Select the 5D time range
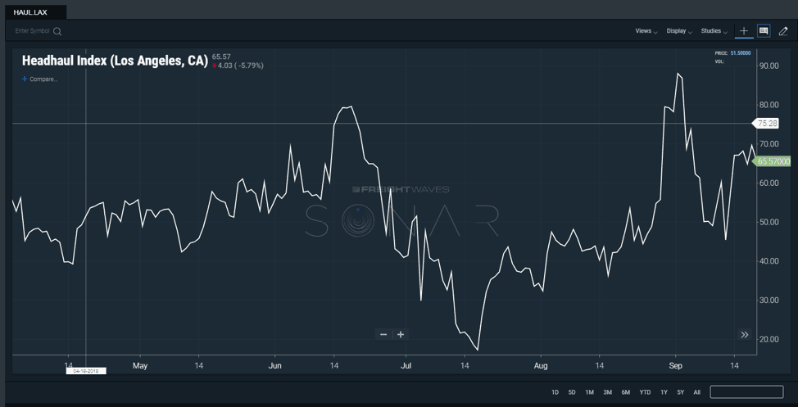The height and width of the screenshot is (407, 798). tap(572, 392)
